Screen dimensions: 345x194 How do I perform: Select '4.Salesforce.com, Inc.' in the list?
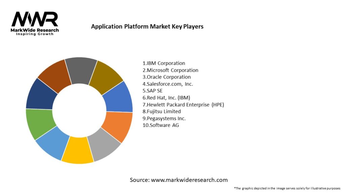click(x=168, y=84)
